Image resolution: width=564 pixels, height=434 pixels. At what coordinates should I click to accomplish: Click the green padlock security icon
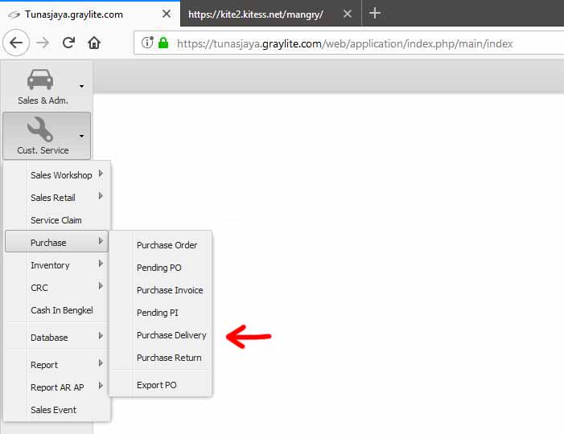163,43
